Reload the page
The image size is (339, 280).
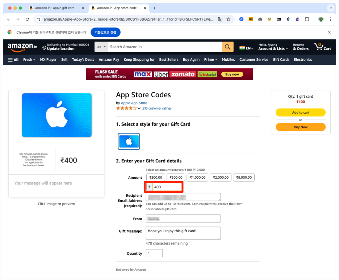pyautogui.click(x=27, y=19)
